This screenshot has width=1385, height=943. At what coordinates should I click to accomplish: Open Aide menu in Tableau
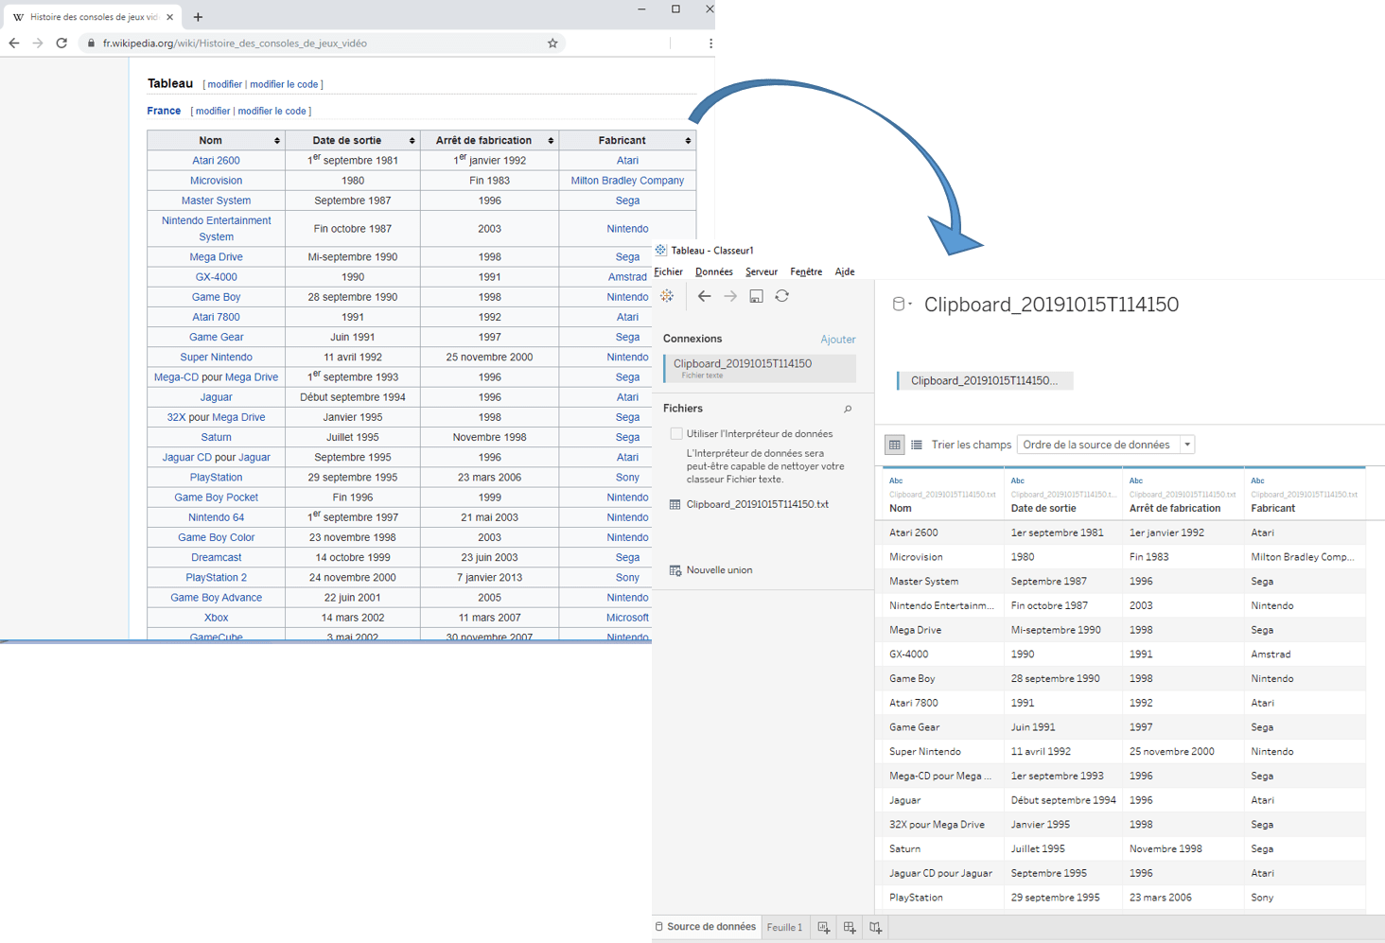point(845,272)
